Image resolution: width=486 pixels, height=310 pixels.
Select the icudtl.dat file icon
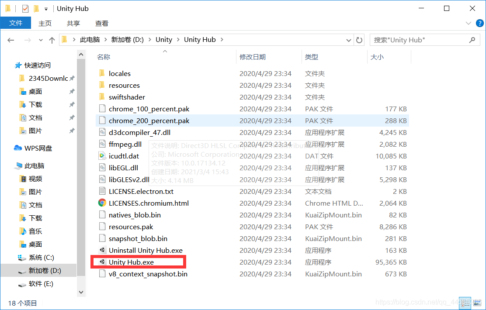tap(102, 156)
